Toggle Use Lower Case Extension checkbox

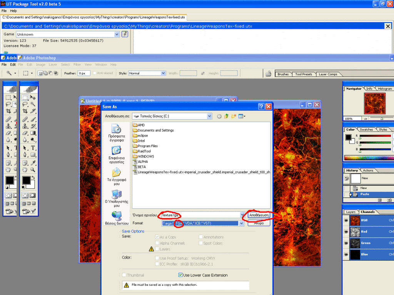click(x=180, y=275)
